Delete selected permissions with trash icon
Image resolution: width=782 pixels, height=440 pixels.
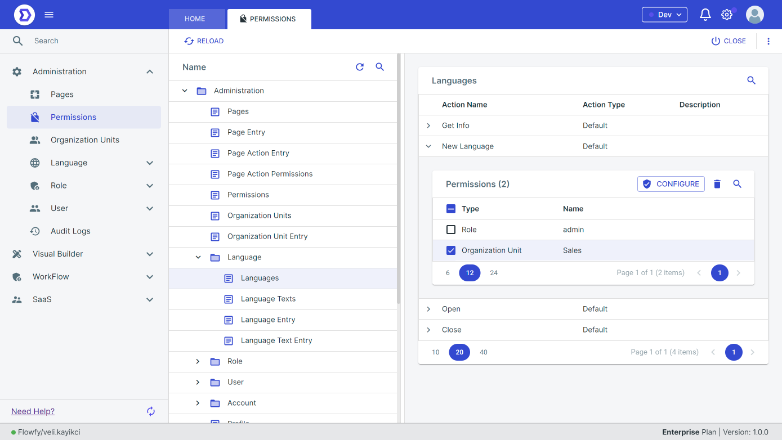click(717, 184)
